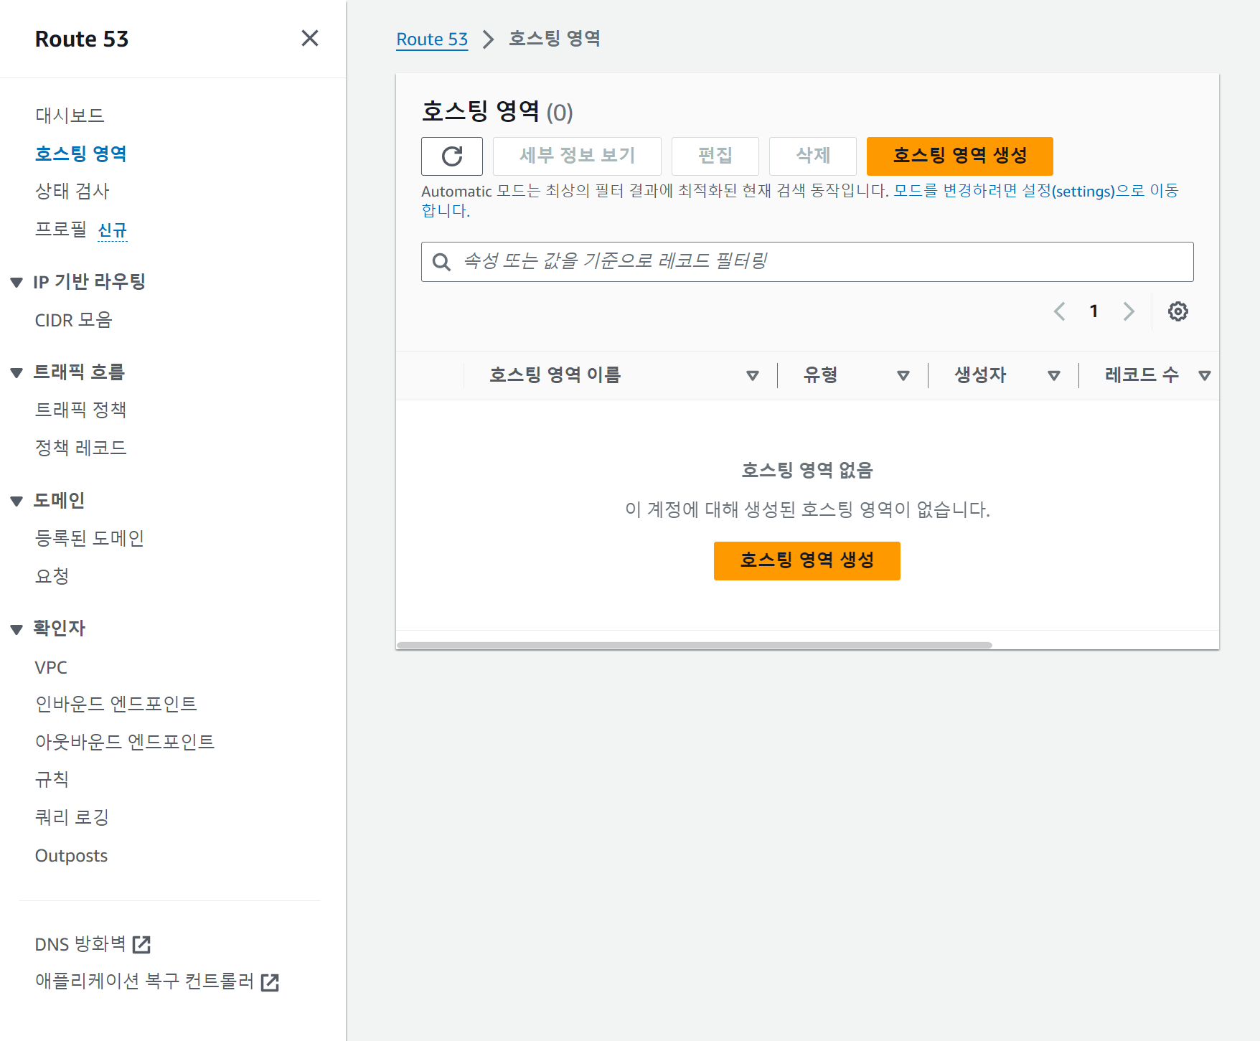The image size is (1260, 1041).
Task: Sort by 유형 column arrow
Action: tap(903, 375)
